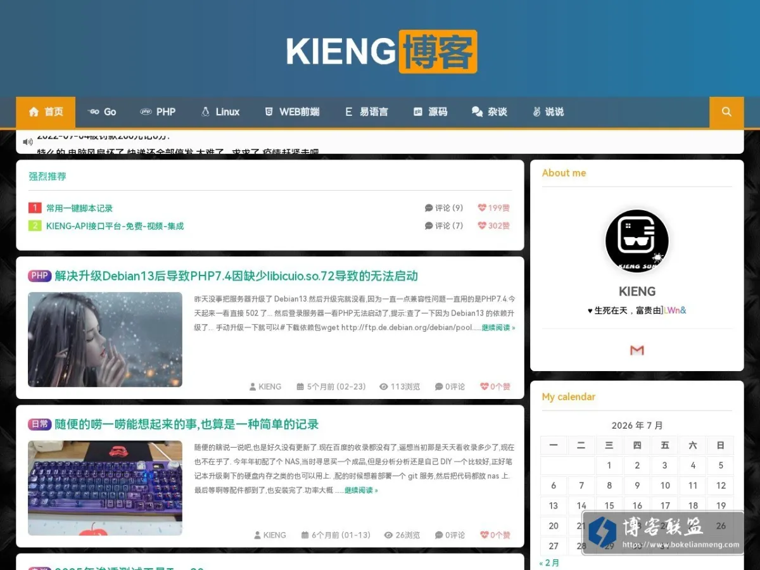Open the Go category menu

[102, 112]
